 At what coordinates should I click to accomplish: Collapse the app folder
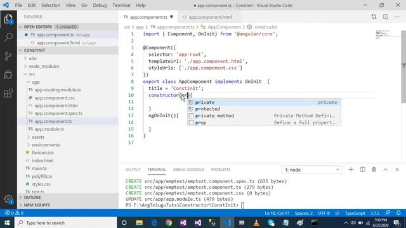[68, 82]
